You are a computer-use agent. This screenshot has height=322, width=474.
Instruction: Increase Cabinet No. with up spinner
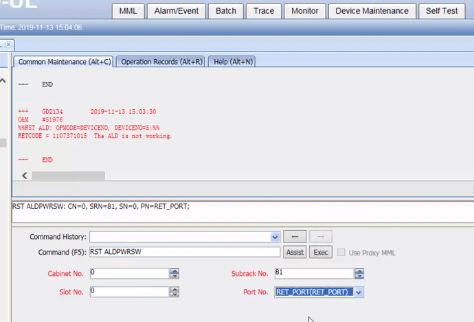174,271
